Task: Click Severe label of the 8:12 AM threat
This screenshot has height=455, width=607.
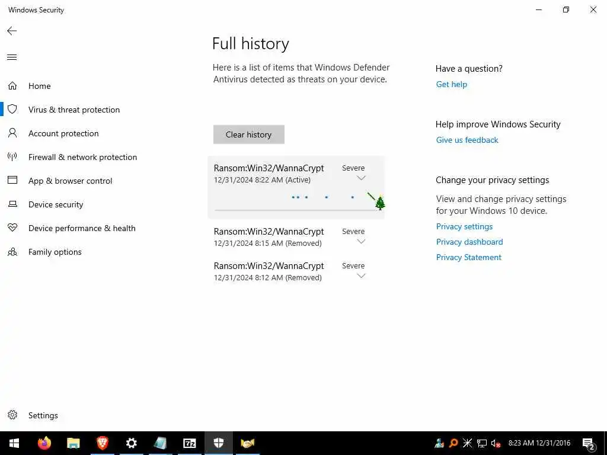Action: (x=353, y=266)
